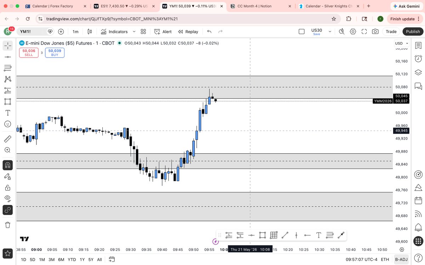Switch to Calendar Silver Knights tab
The height and width of the screenshot is (265, 425).
330,6
